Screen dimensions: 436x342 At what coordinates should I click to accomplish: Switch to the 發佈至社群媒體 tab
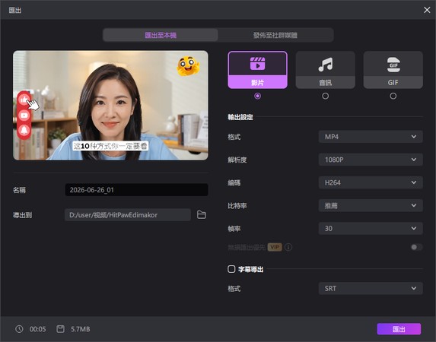[x=275, y=35]
